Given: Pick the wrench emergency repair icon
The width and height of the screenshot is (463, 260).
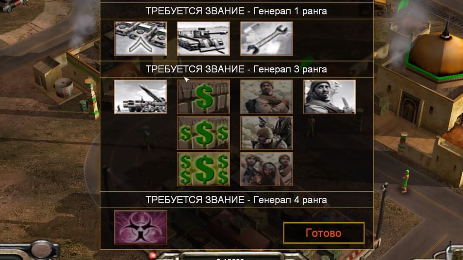Looking at the screenshot, I should click(267, 39).
